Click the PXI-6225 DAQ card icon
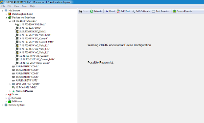 tap(17, 28)
